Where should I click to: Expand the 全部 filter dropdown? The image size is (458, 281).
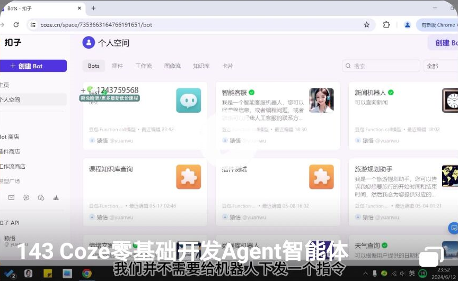coord(440,66)
